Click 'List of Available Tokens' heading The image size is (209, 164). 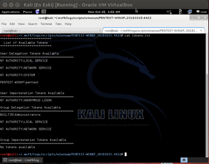(26, 42)
